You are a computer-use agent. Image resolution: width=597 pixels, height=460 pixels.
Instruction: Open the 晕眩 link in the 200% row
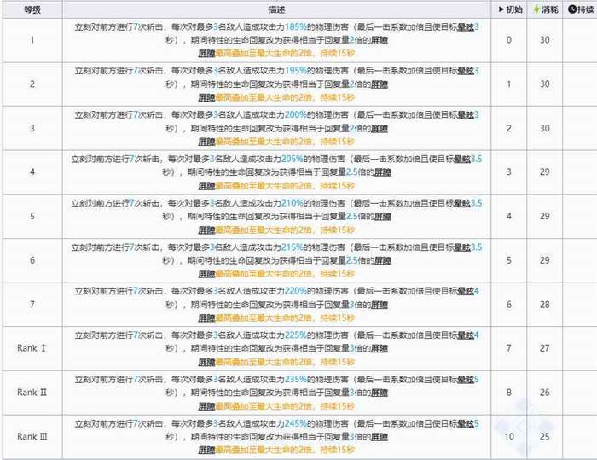click(x=466, y=114)
